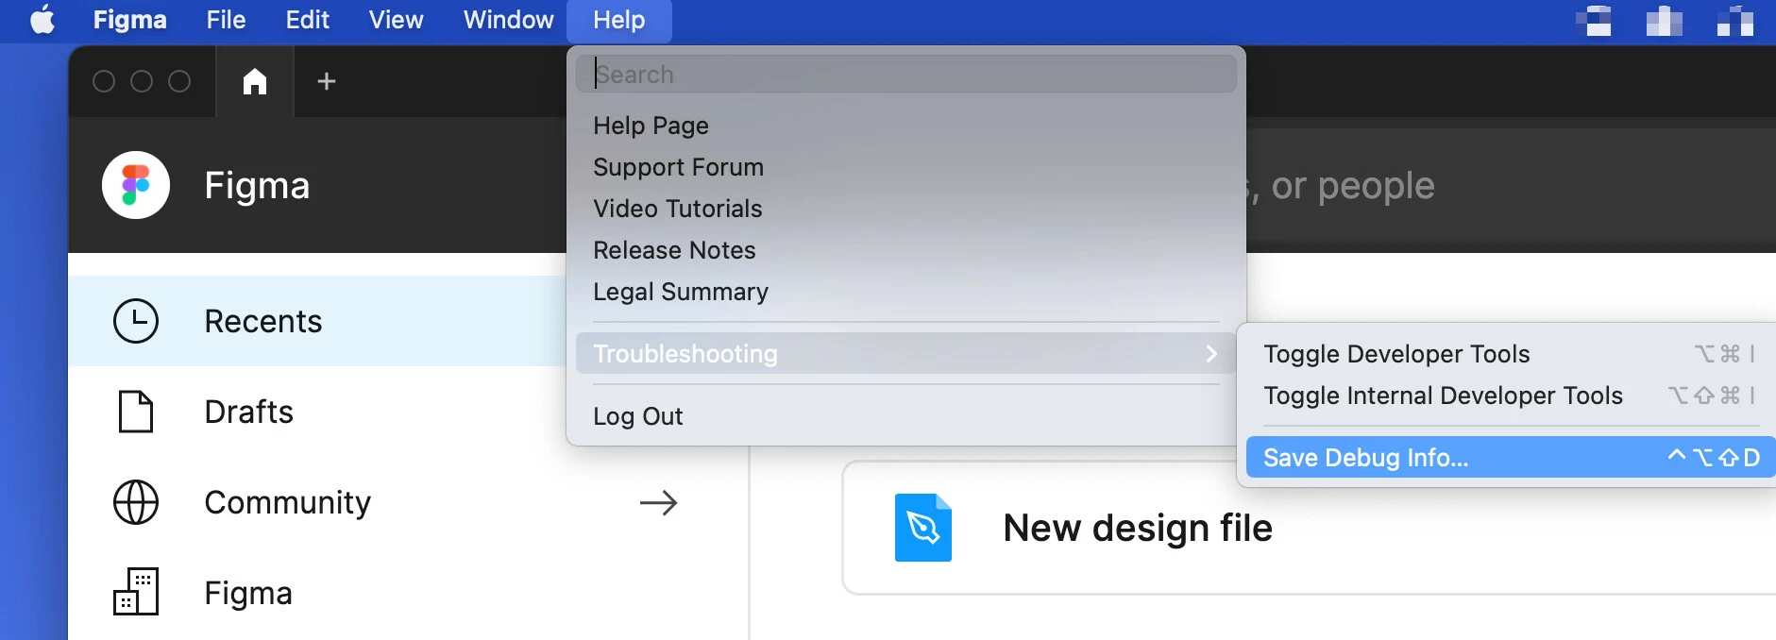Screen dimensions: 1776x640
Task: Click the middle menu bar status icon
Action: (1664, 20)
